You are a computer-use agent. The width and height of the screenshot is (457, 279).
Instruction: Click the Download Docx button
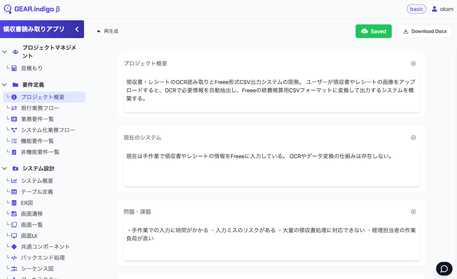click(x=425, y=31)
